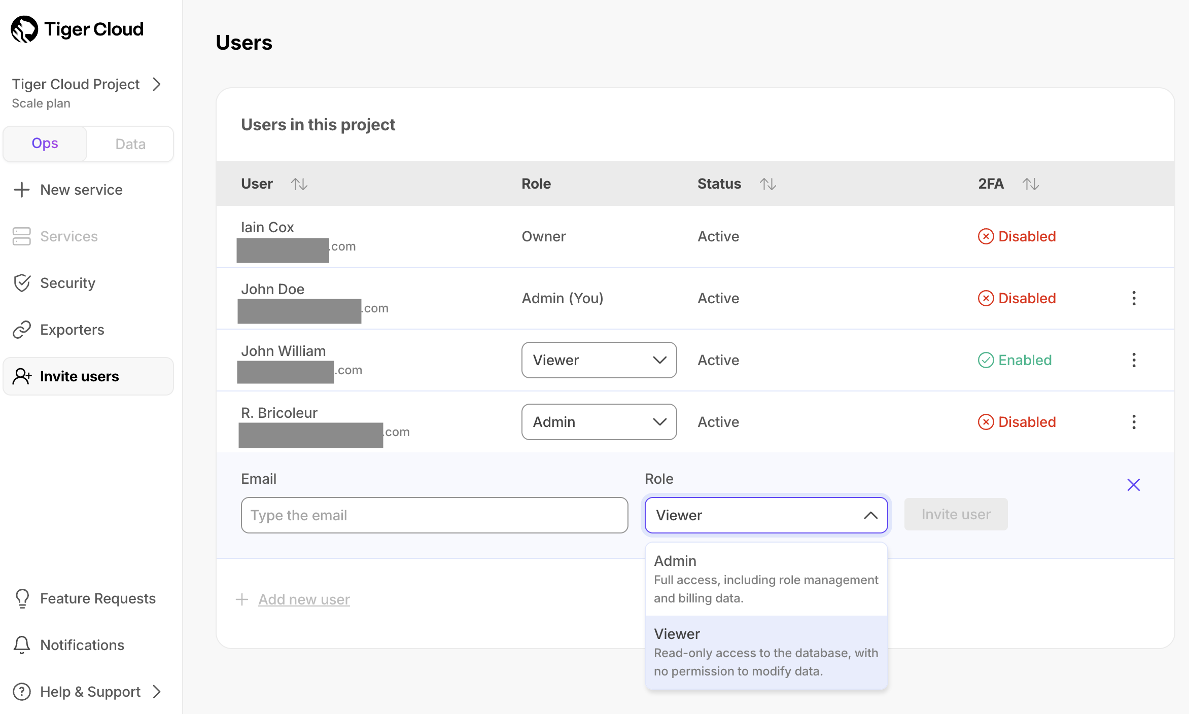Screen dimensions: 1189x714
Task: Open the role dropdown for John William
Action: pos(599,360)
